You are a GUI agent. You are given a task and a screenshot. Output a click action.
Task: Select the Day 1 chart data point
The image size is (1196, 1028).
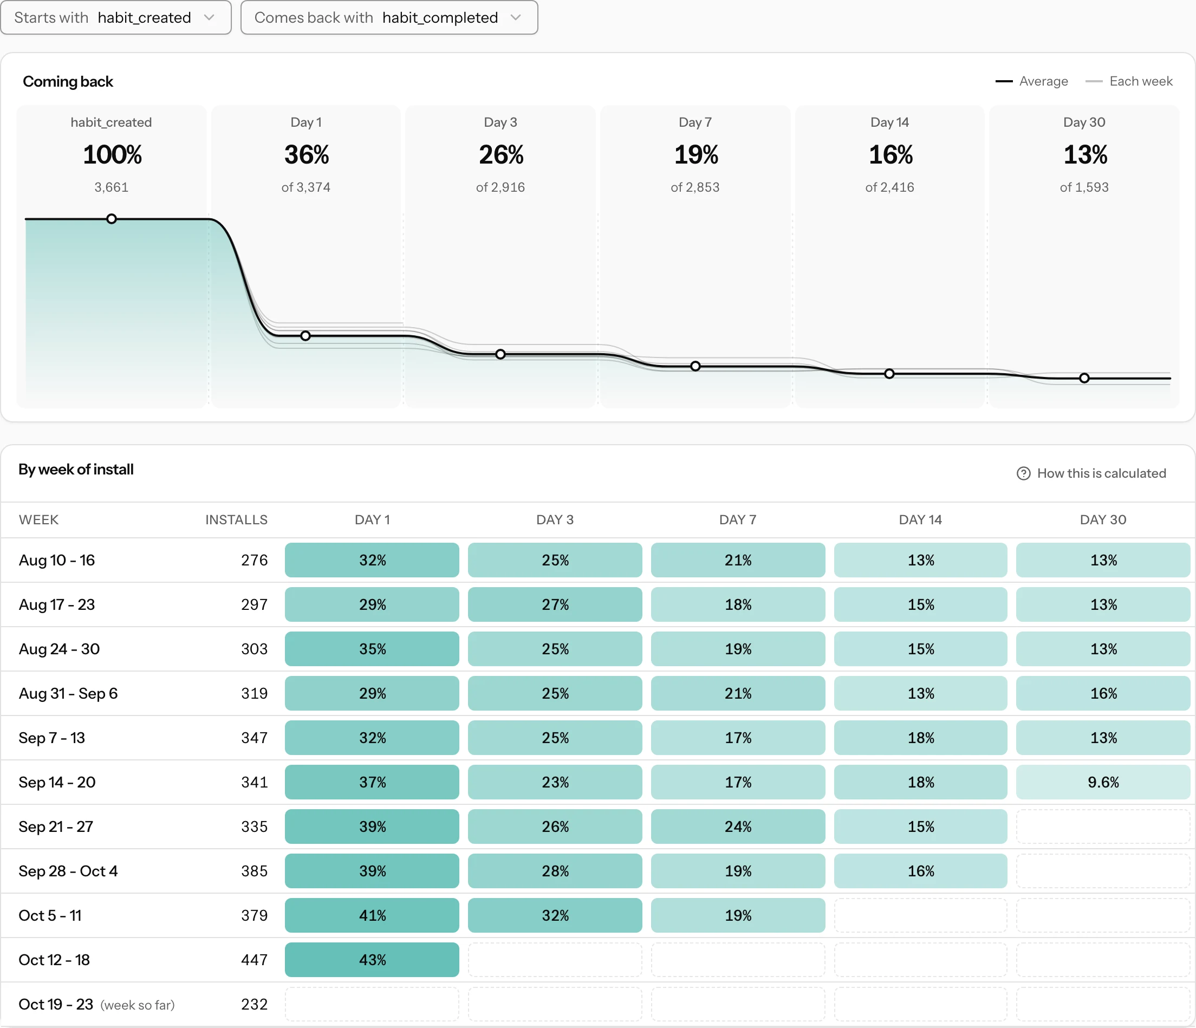(305, 336)
